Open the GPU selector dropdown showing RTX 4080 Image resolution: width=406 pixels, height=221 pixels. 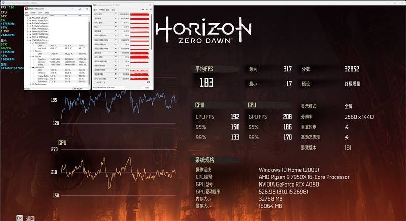pos(110,87)
